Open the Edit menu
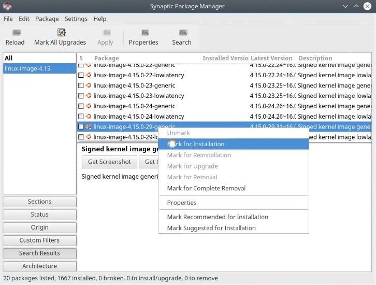Viewport: 376px width, 285px height. (x=24, y=19)
